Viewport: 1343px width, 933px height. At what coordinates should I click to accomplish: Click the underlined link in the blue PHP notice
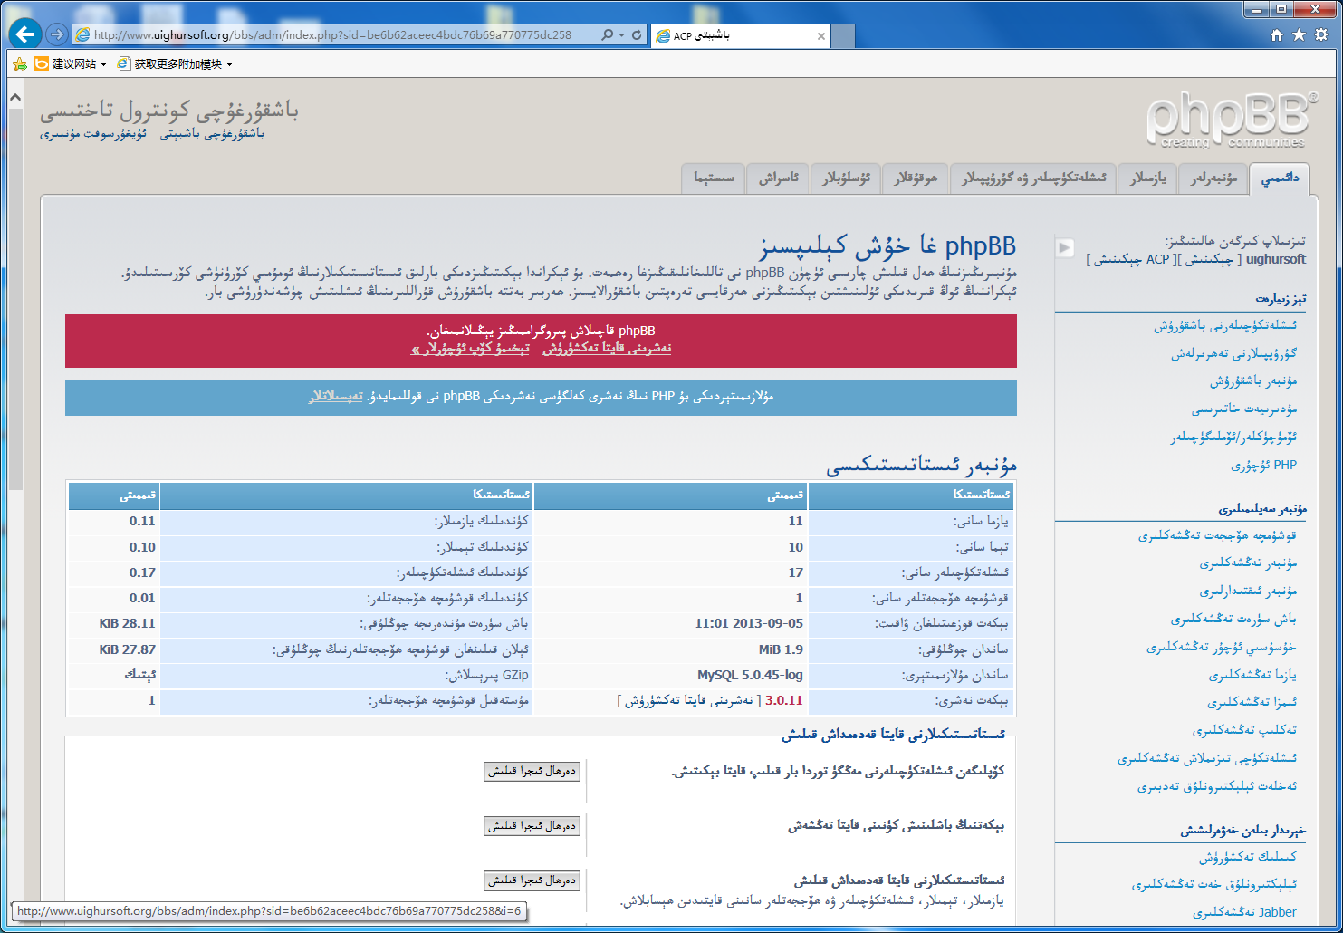pos(336,396)
